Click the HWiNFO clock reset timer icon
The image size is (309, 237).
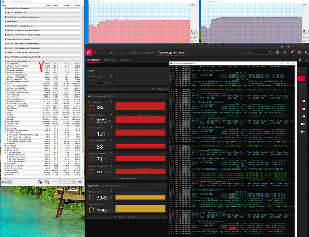62,182
